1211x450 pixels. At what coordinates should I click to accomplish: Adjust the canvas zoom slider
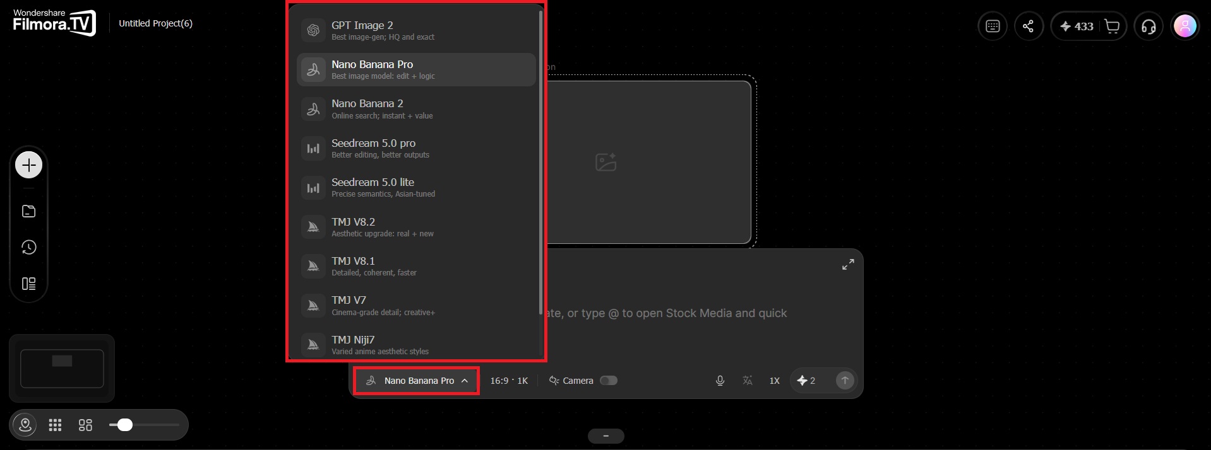(144, 425)
